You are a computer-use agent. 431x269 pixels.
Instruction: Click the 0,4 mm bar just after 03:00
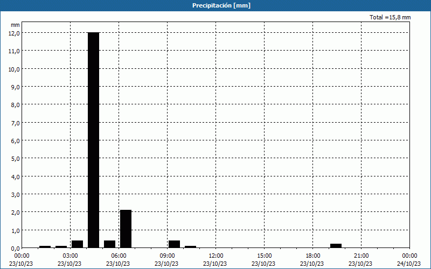[x=77, y=244]
